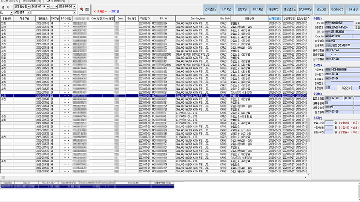The image size is (360, 202).
Task: Sort by the 실제입항일 column header
Action: point(275,19)
